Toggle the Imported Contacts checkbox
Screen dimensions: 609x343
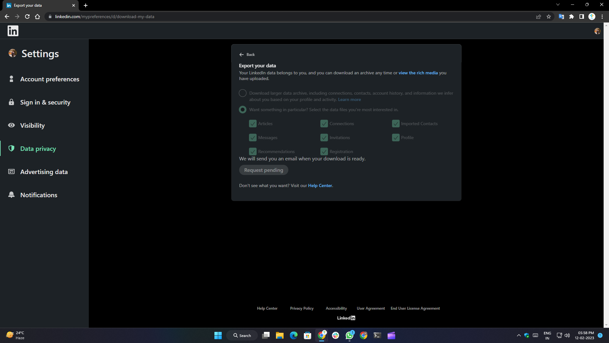396,124
